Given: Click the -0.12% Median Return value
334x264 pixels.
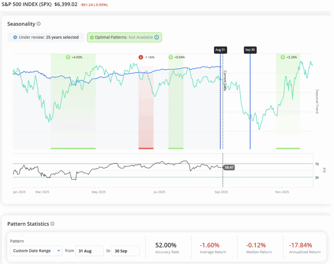Looking at the screenshot, I should tap(256, 245).
